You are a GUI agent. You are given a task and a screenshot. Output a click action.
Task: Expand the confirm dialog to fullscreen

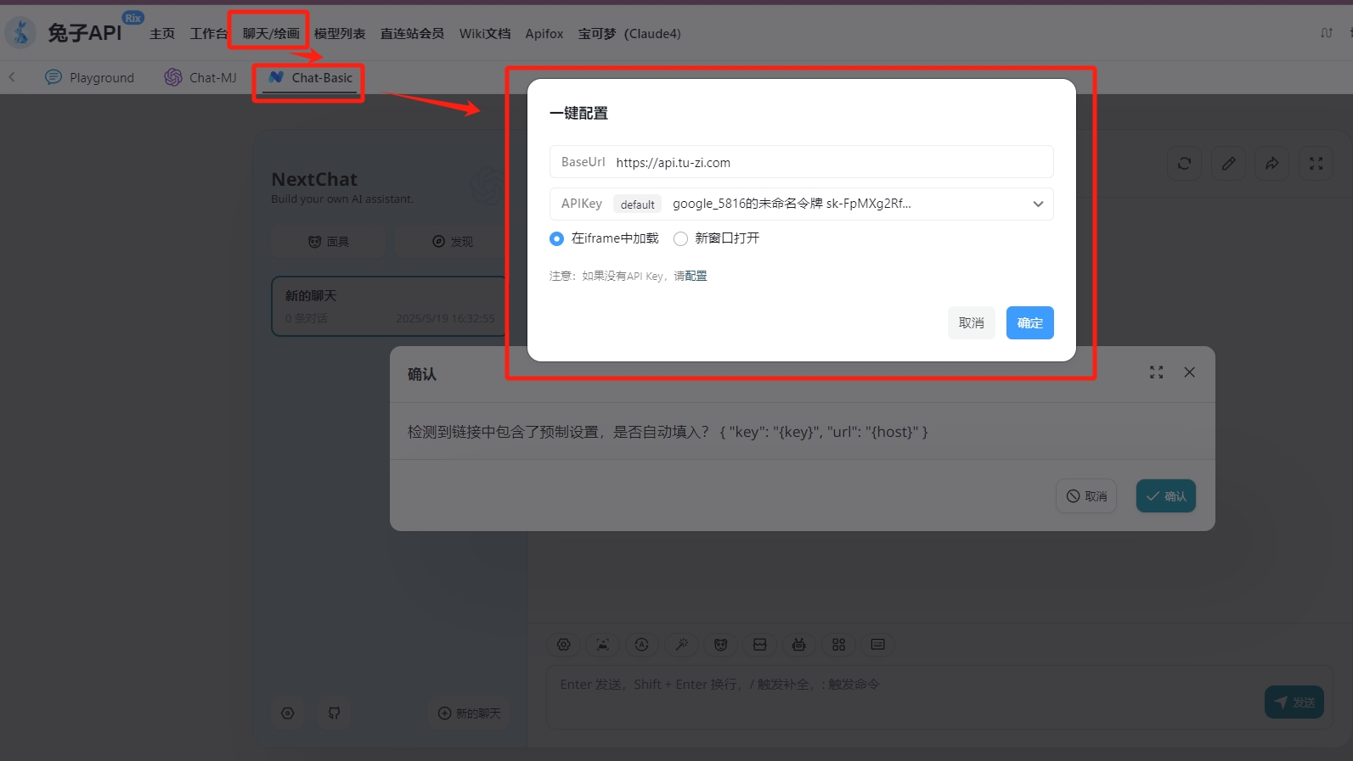[1156, 372]
